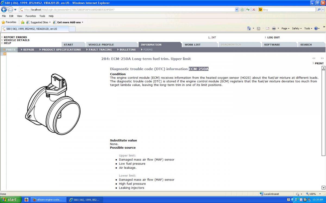326x203 pixels.
Task: Click the MAF sensor illustration
Action: (53, 104)
